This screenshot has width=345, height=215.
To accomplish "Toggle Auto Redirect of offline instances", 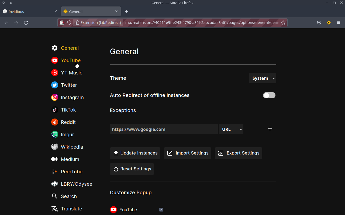I will [x=269, y=95].
